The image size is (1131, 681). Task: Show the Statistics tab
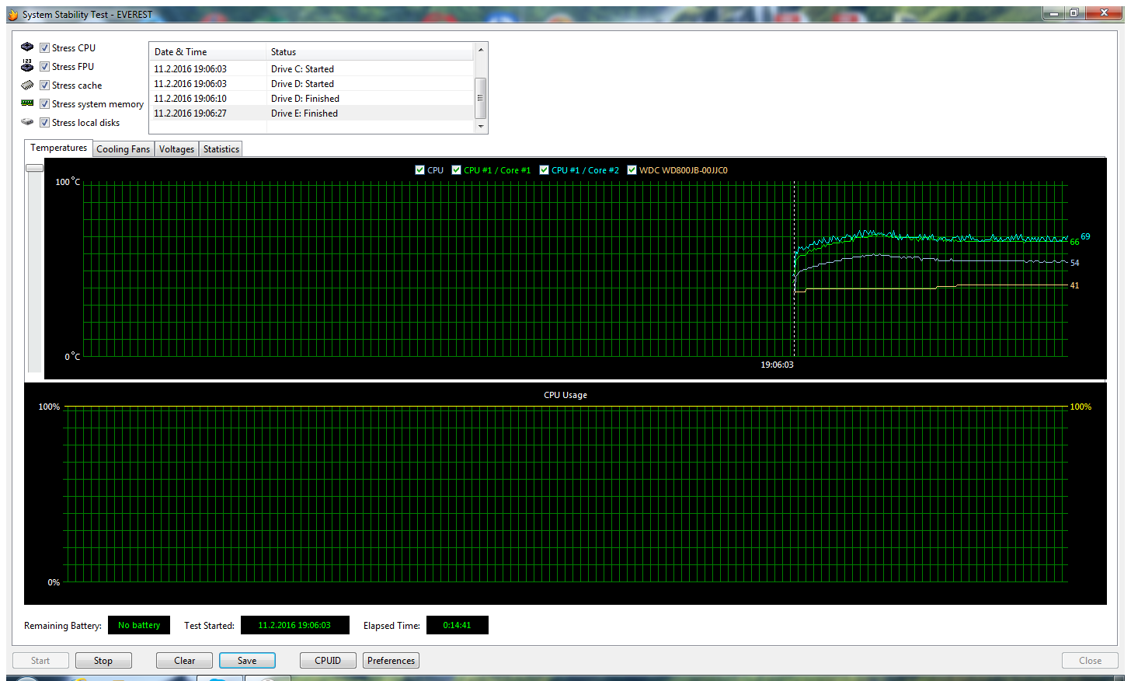221,149
